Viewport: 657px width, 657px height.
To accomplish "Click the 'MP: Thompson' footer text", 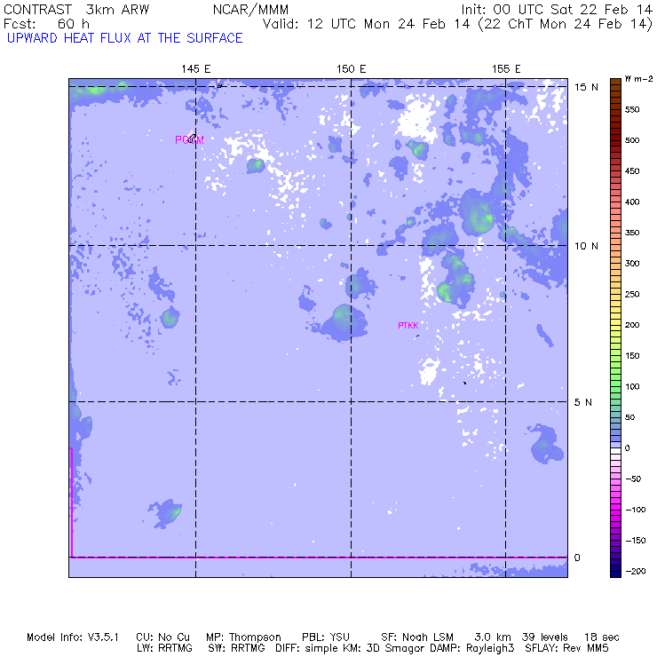I will 243,637.
